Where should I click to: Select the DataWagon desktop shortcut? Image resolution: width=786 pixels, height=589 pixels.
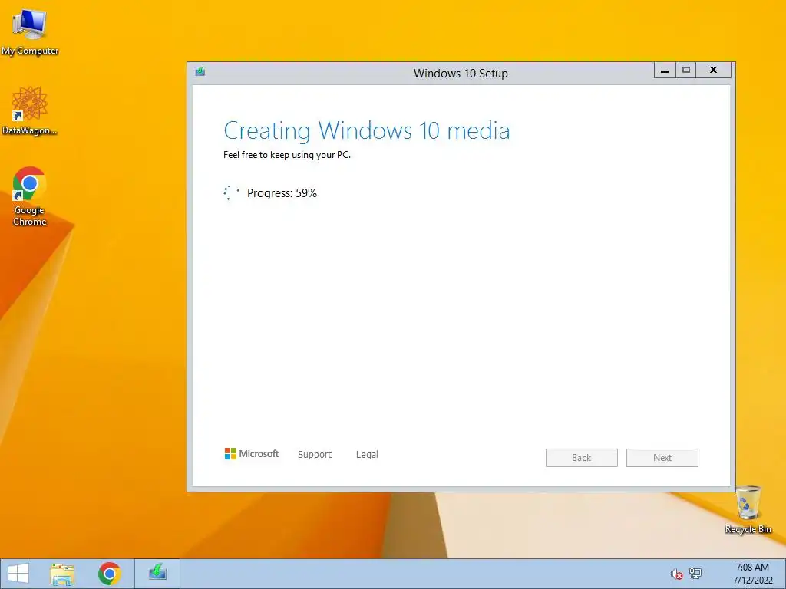pos(30,110)
